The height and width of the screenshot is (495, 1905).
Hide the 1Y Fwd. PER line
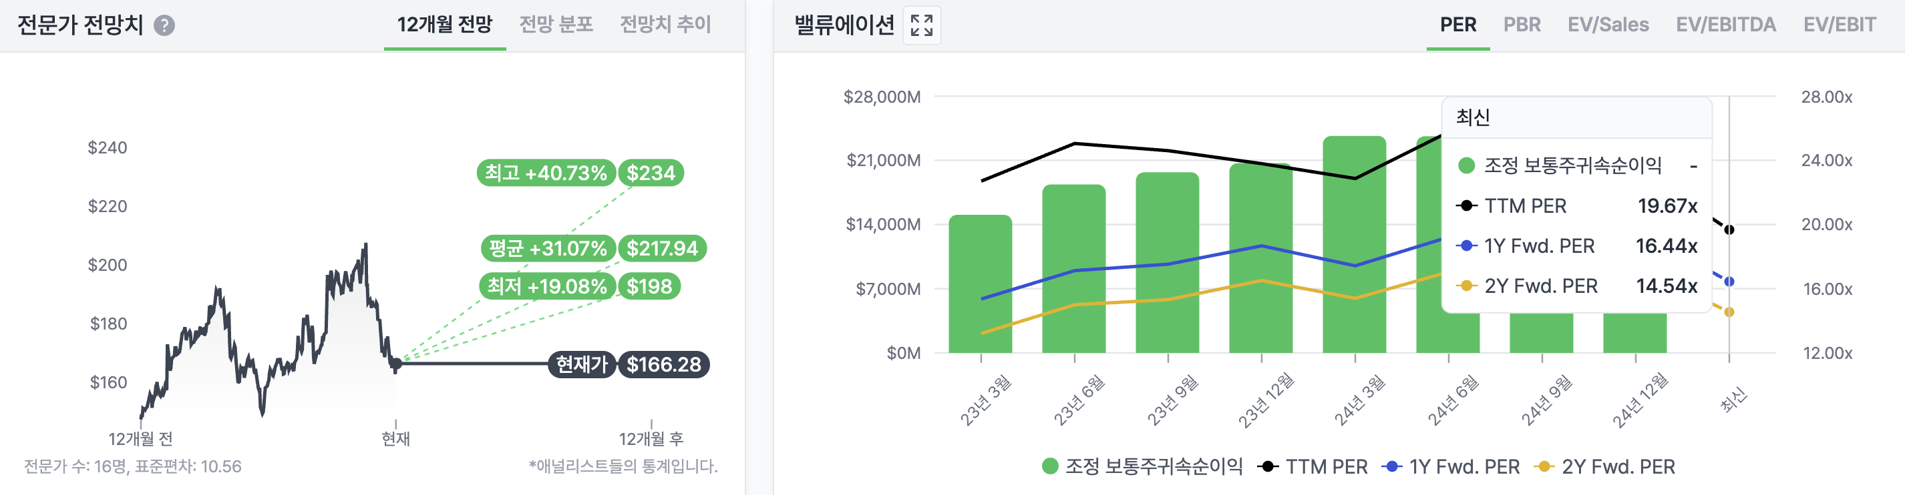click(x=1451, y=467)
